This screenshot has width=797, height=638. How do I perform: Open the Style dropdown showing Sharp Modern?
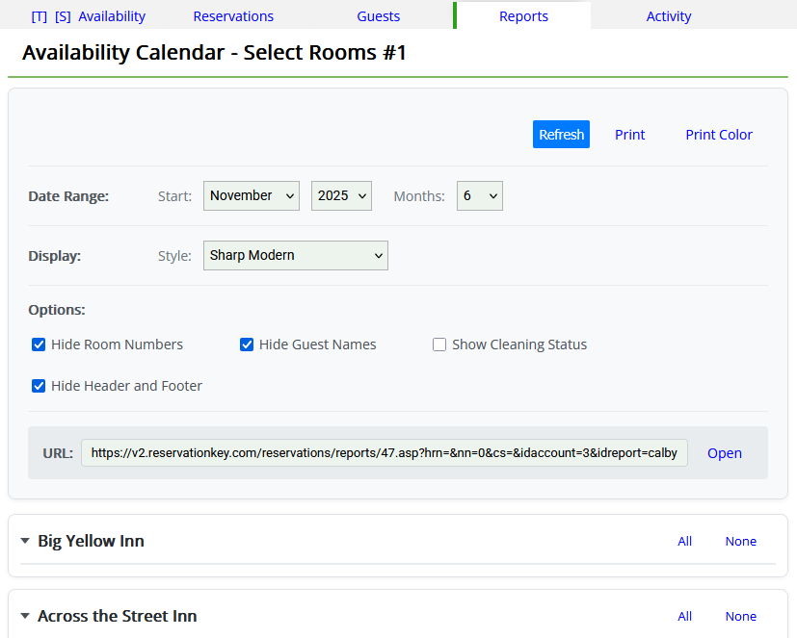tap(296, 255)
